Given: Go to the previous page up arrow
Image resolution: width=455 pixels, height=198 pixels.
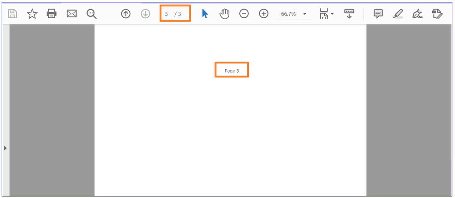Looking at the screenshot, I should pos(126,14).
